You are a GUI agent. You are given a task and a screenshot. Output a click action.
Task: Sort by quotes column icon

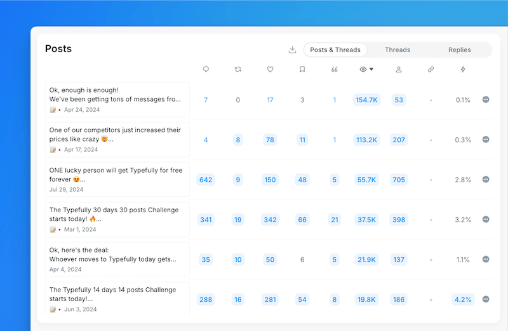(x=335, y=69)
